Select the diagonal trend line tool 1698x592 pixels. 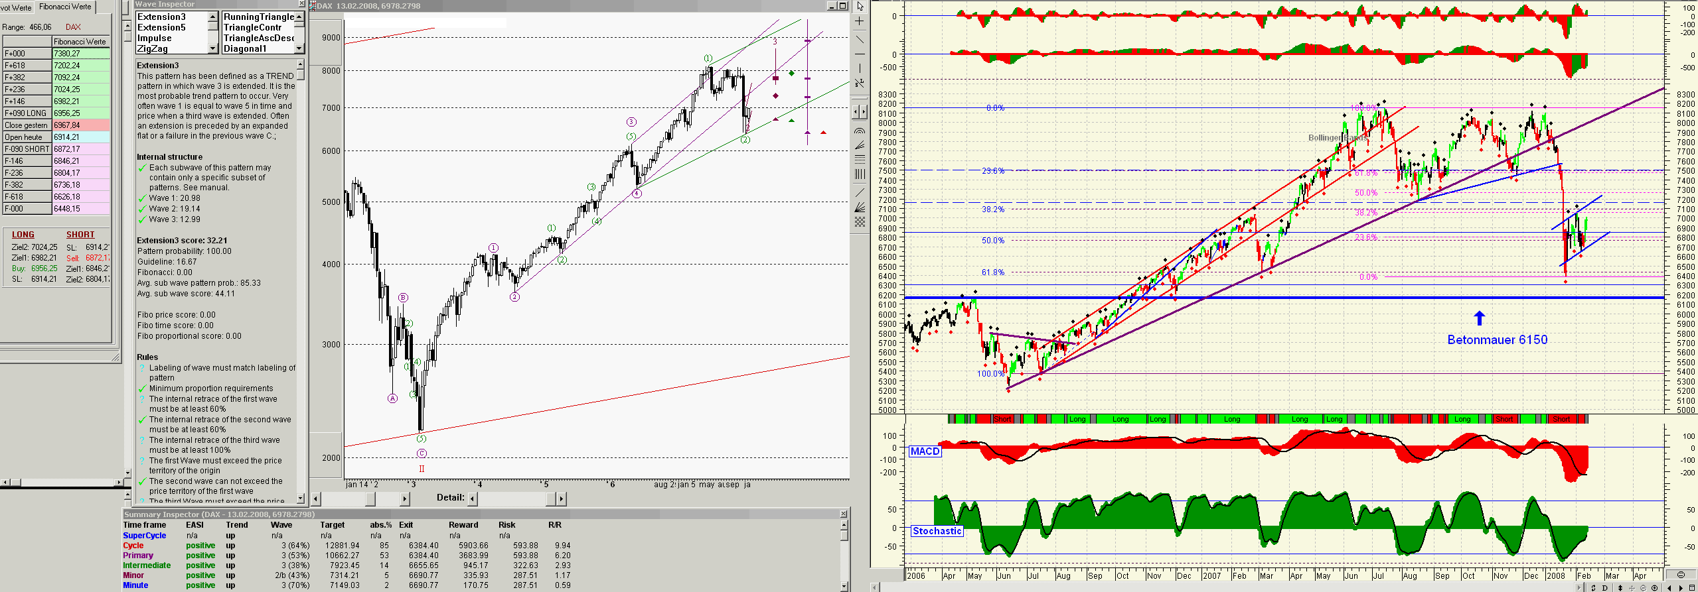point(860,38)
